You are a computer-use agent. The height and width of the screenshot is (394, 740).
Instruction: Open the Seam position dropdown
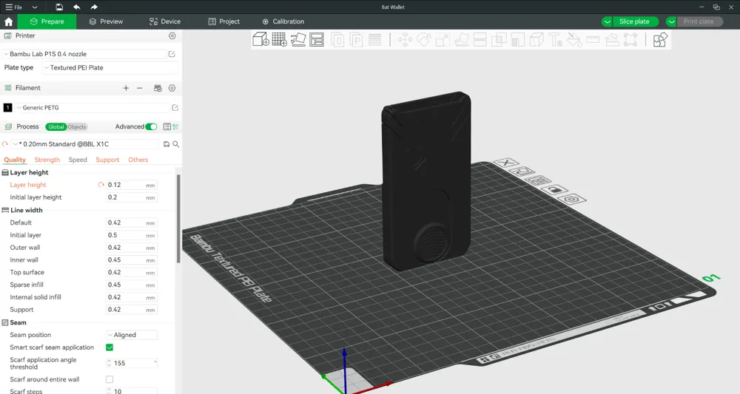click(x=132, y=335)
